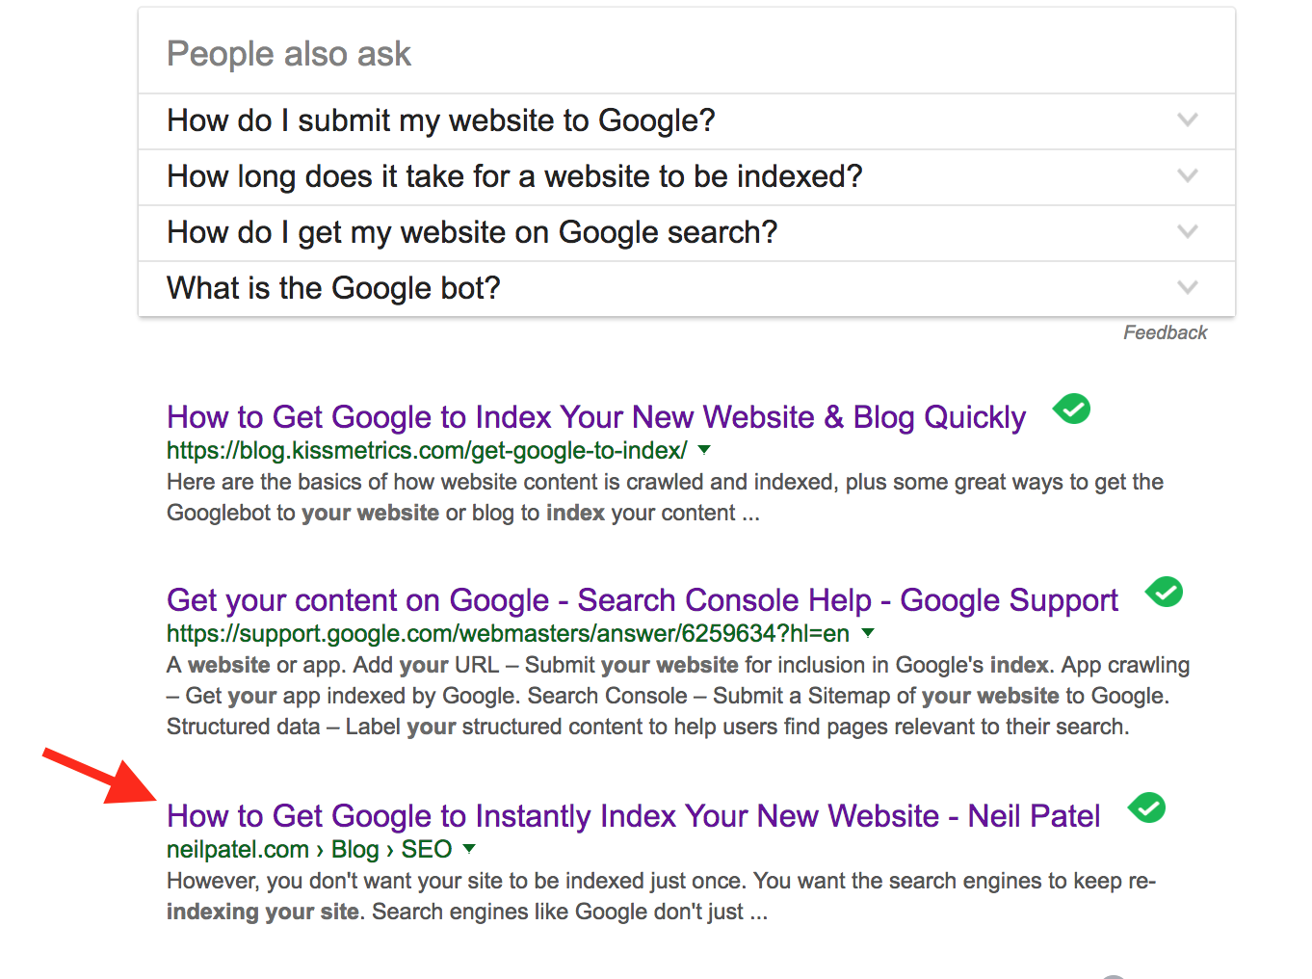Open dropdown arrow next to neilpatel.com breadcrumb
The width and height of the screenshot is (1312, 979).
coord(469,849)
